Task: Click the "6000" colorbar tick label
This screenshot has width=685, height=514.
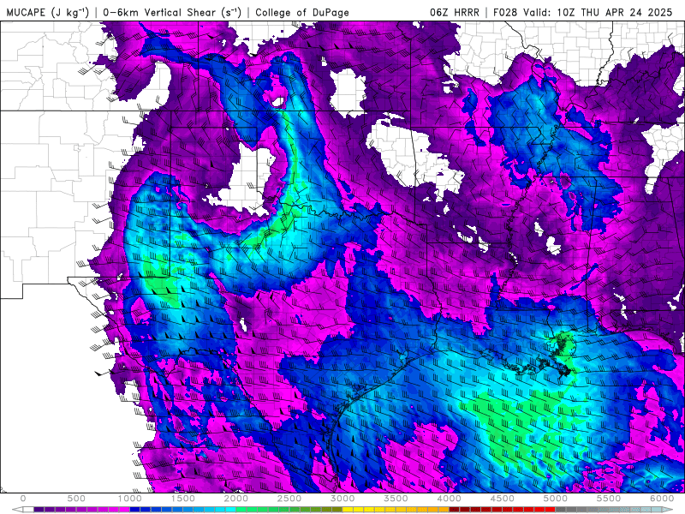Action: click(662, 499)
